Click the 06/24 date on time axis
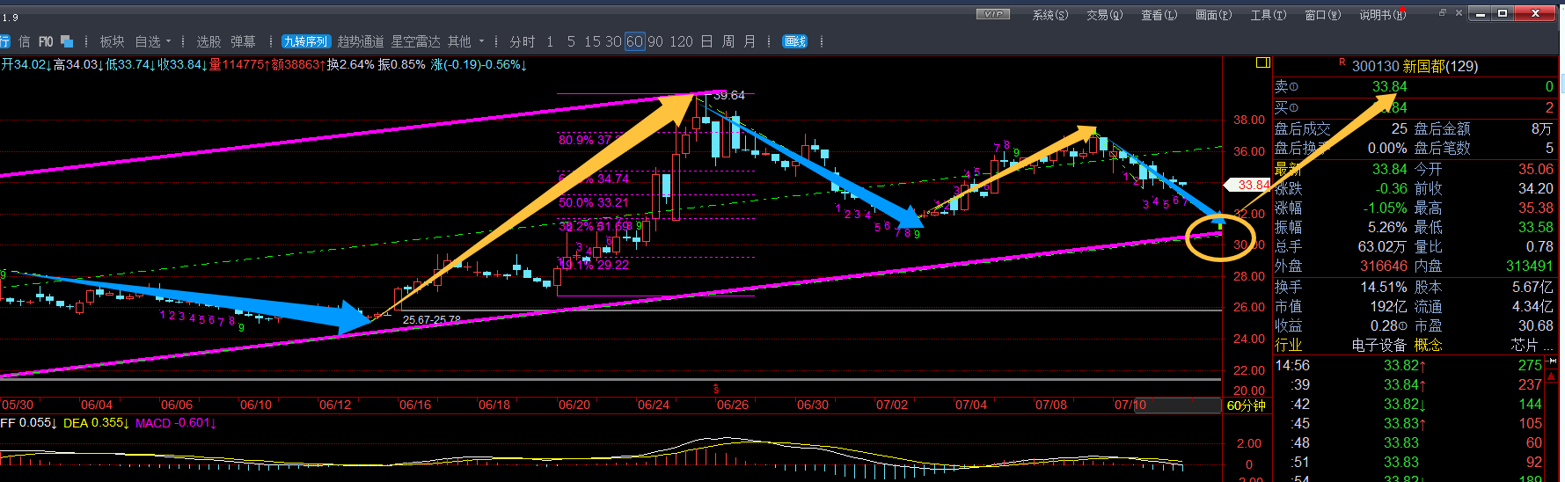 tap(653, 405)
